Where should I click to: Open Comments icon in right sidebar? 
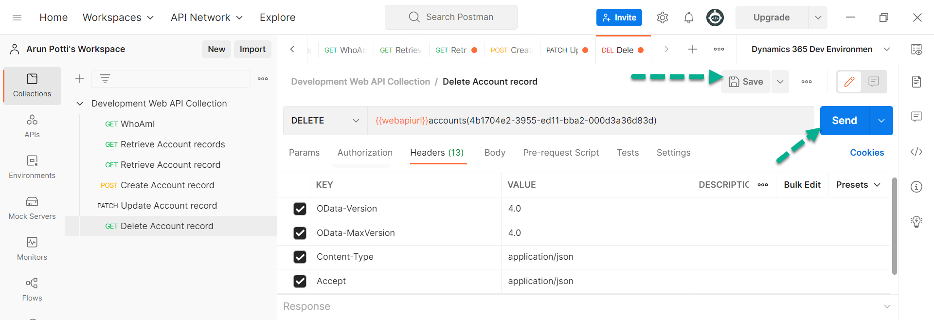tap(916, 117)
